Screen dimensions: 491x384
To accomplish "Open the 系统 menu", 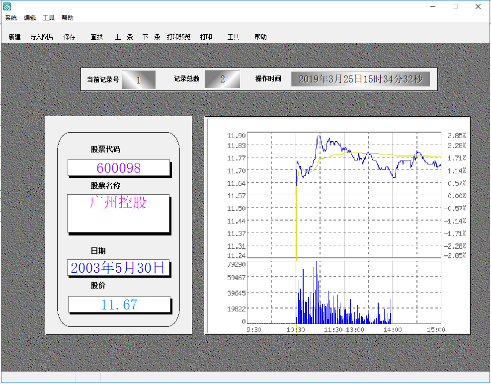I will tap(11, 18).
